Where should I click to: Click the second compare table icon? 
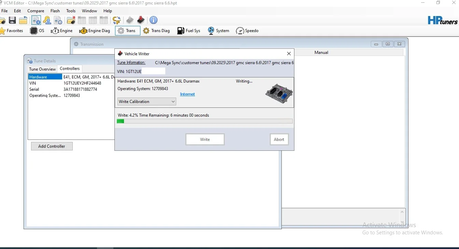[x=93, y=20]
